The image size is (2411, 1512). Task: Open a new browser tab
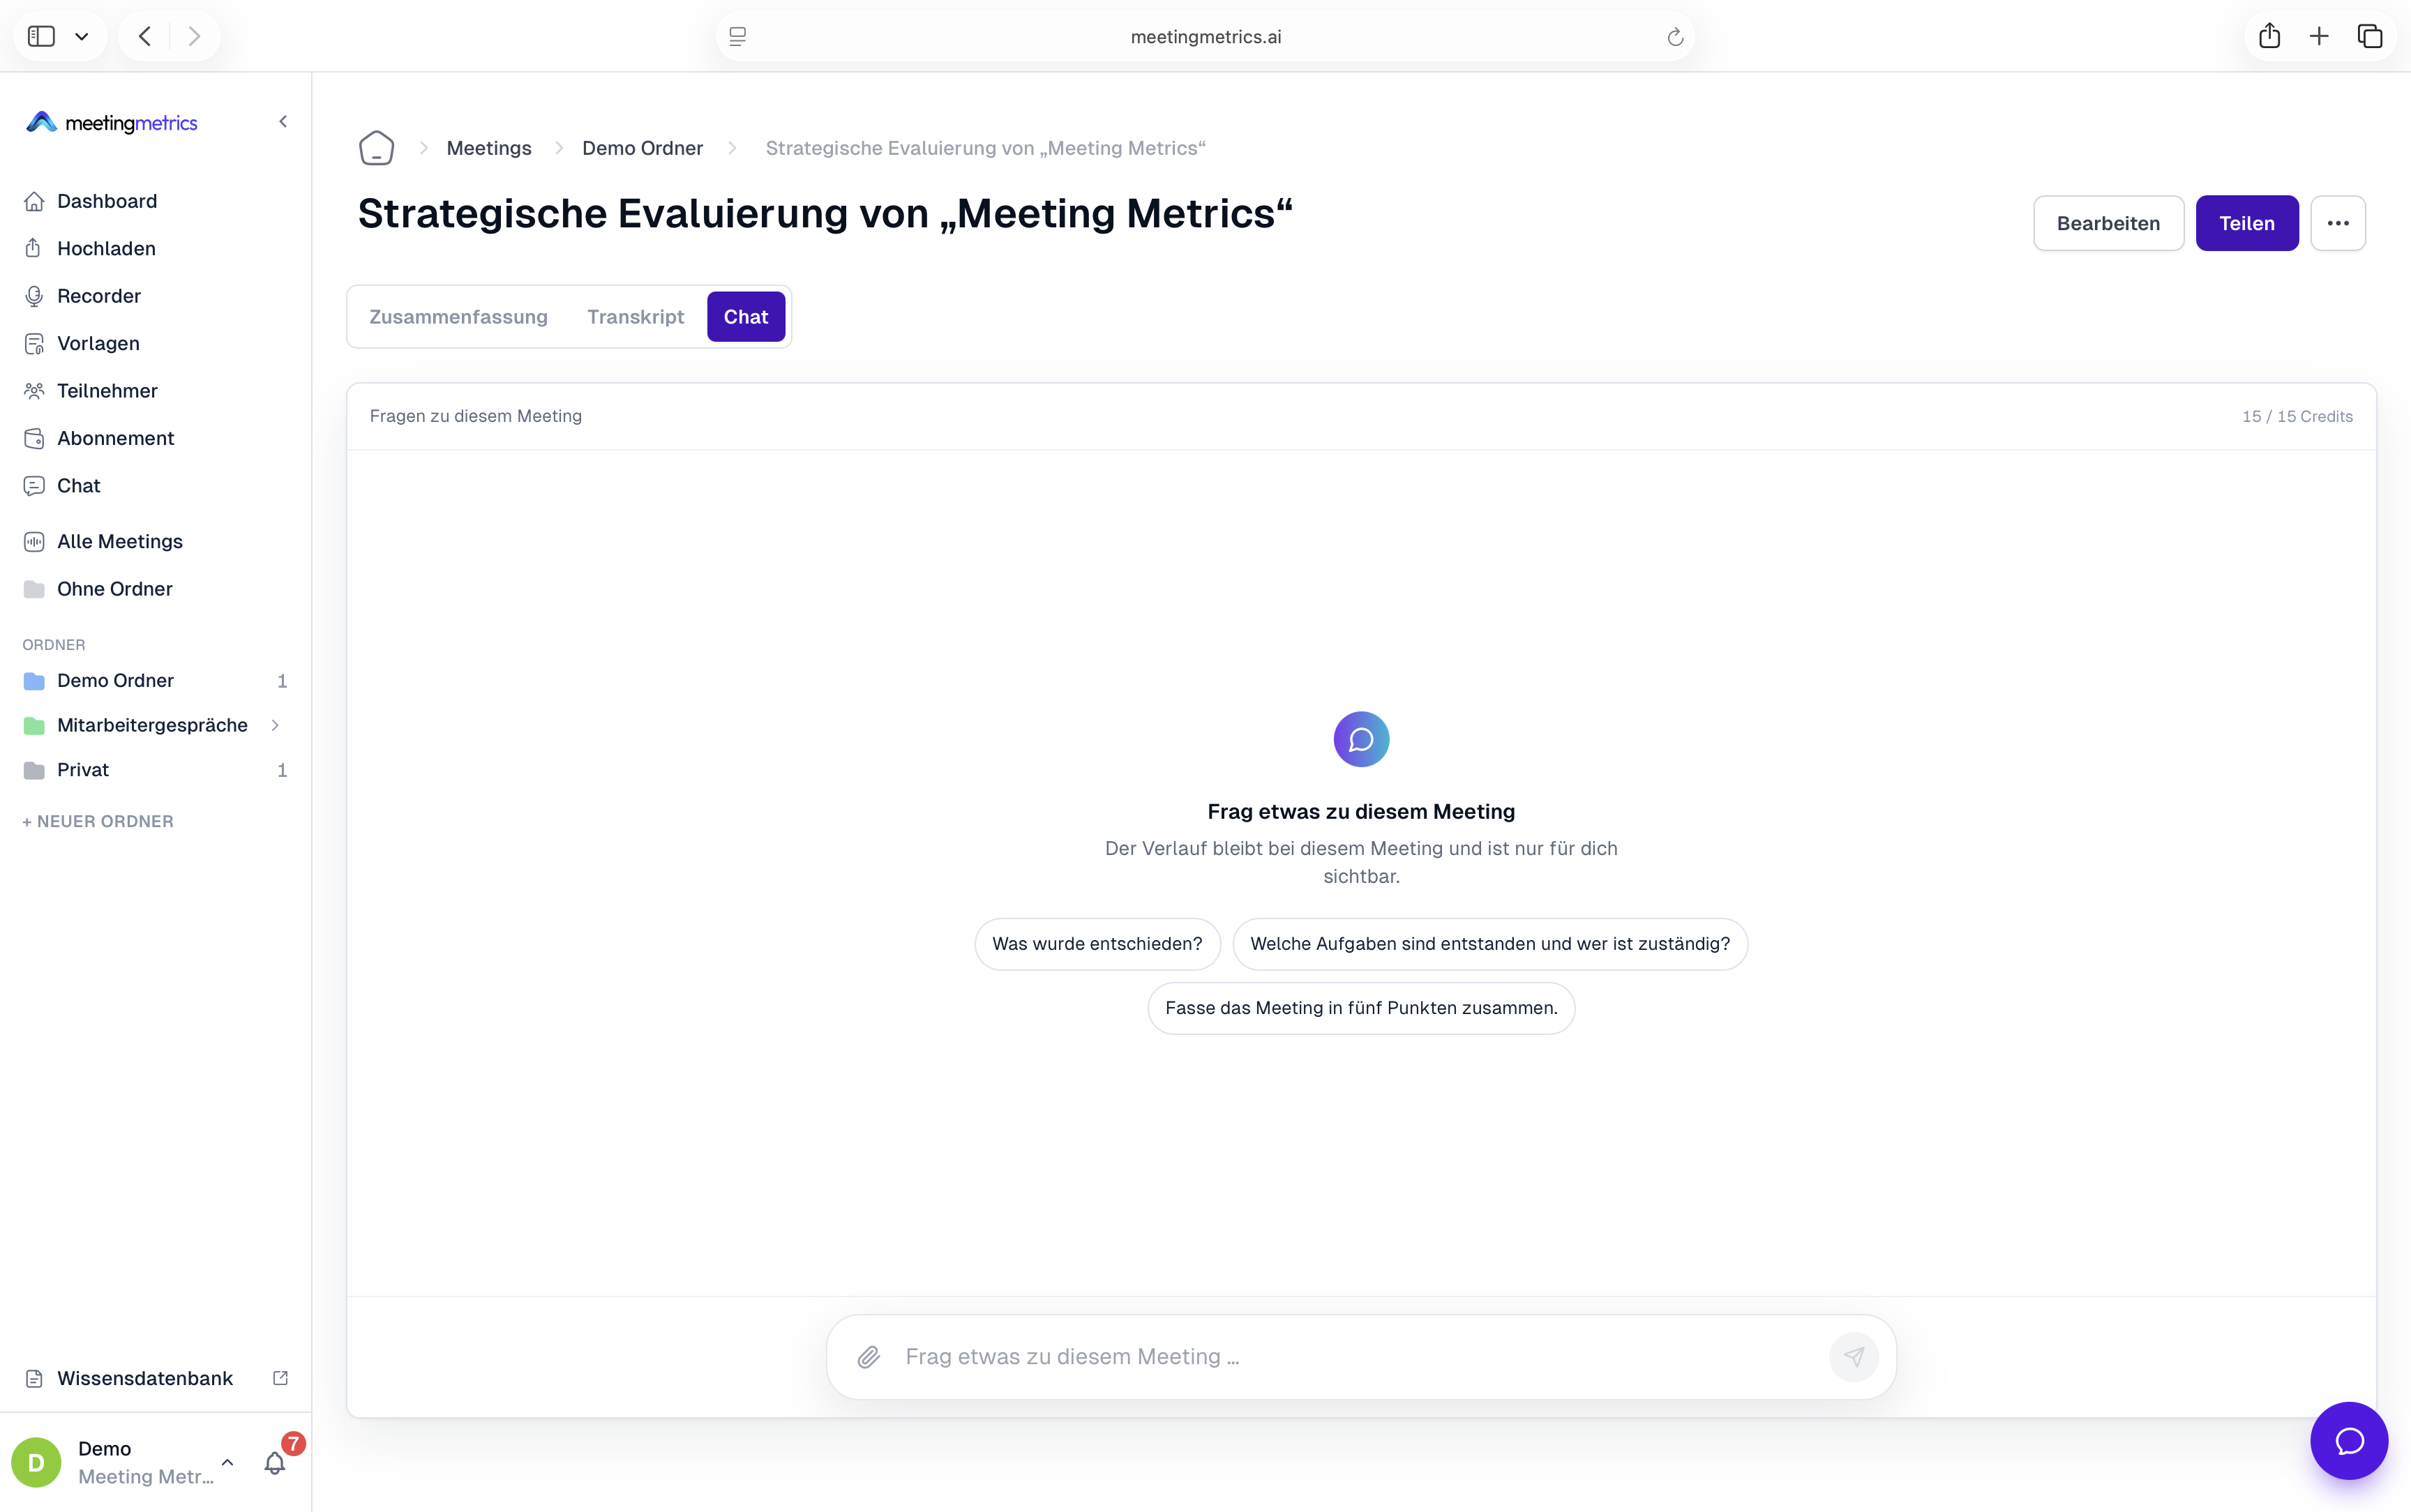pos(2319,36)
